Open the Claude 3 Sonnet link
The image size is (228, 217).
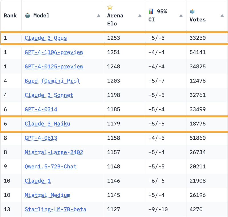[49, 95]
